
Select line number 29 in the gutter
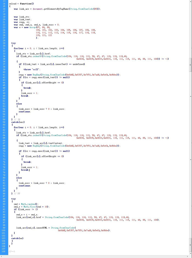(x=4, y=43)
